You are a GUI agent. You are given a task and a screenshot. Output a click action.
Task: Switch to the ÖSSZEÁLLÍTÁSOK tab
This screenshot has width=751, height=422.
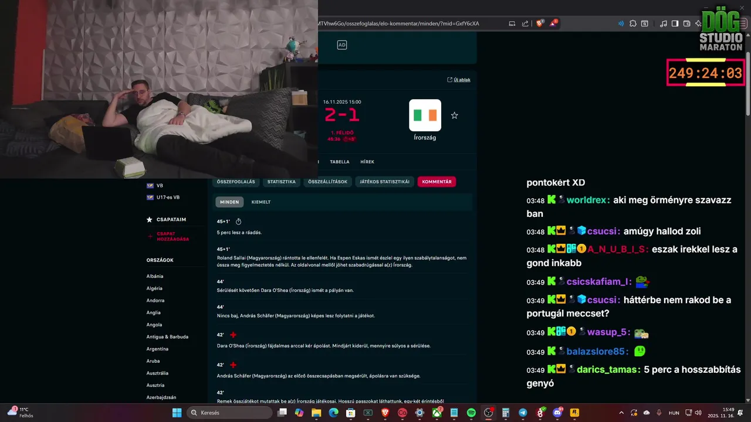[x=328, y=182]
